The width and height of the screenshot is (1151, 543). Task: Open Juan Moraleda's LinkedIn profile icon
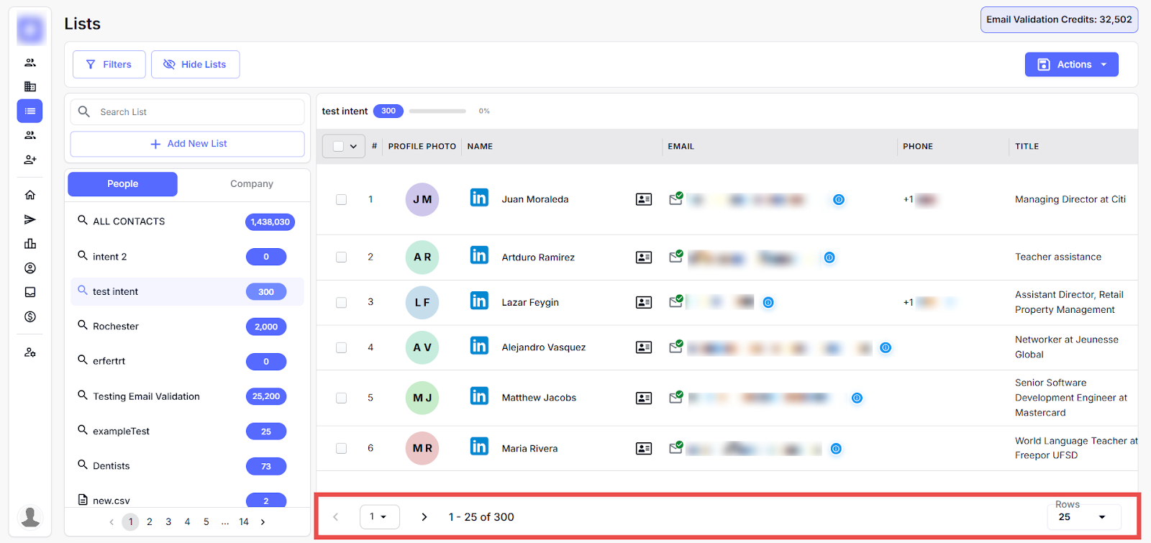click(479, 198)
